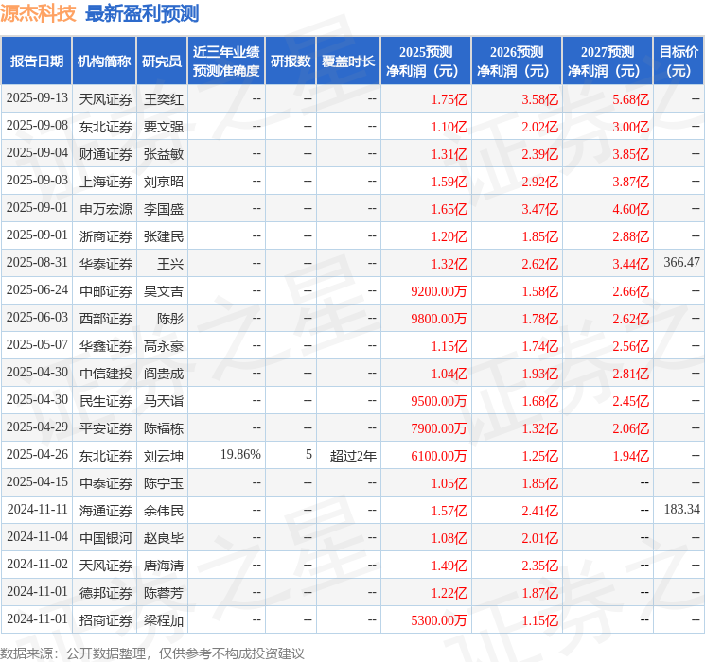Click the 2025预测净利润 column header
This screenshot has width=705, height=662.
(426, 61)
